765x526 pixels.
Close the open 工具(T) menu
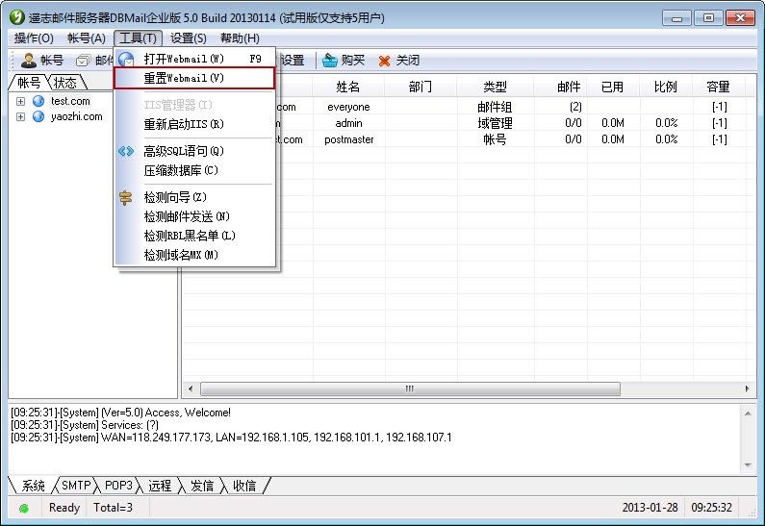click(138, 38)
